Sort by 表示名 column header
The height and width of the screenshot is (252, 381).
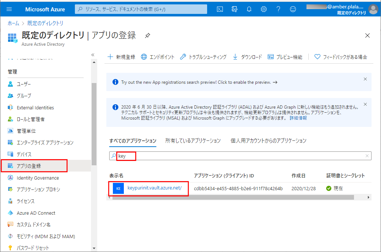(117, 176)
